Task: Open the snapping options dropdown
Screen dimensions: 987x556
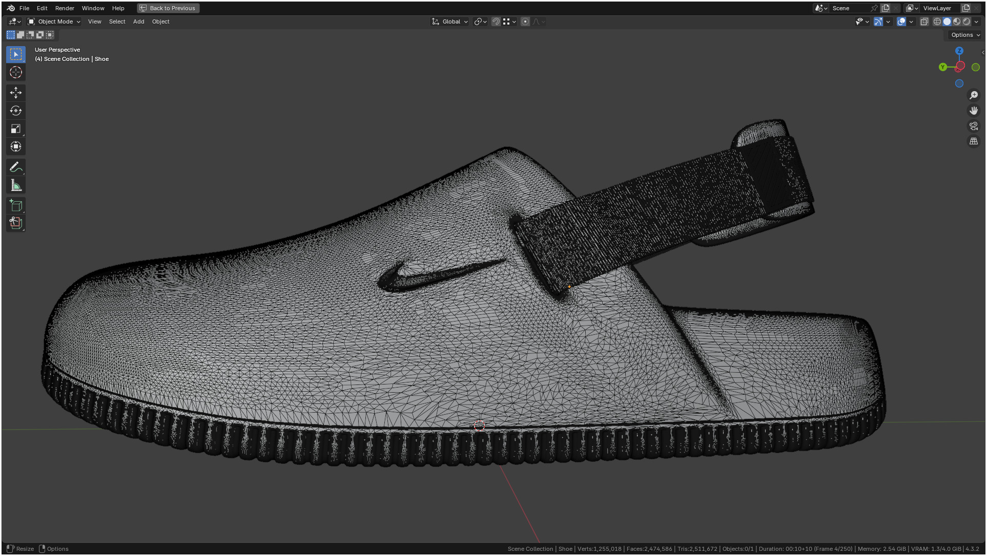Action: point(510,22)
